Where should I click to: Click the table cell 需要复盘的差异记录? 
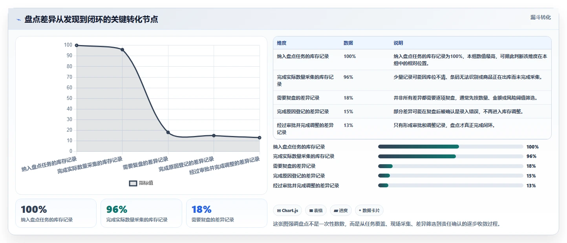[x=298, y=98]
